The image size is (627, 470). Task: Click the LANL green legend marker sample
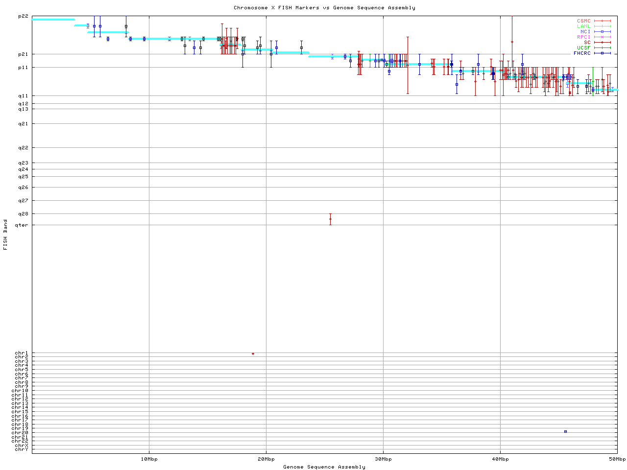coord(602,26)
